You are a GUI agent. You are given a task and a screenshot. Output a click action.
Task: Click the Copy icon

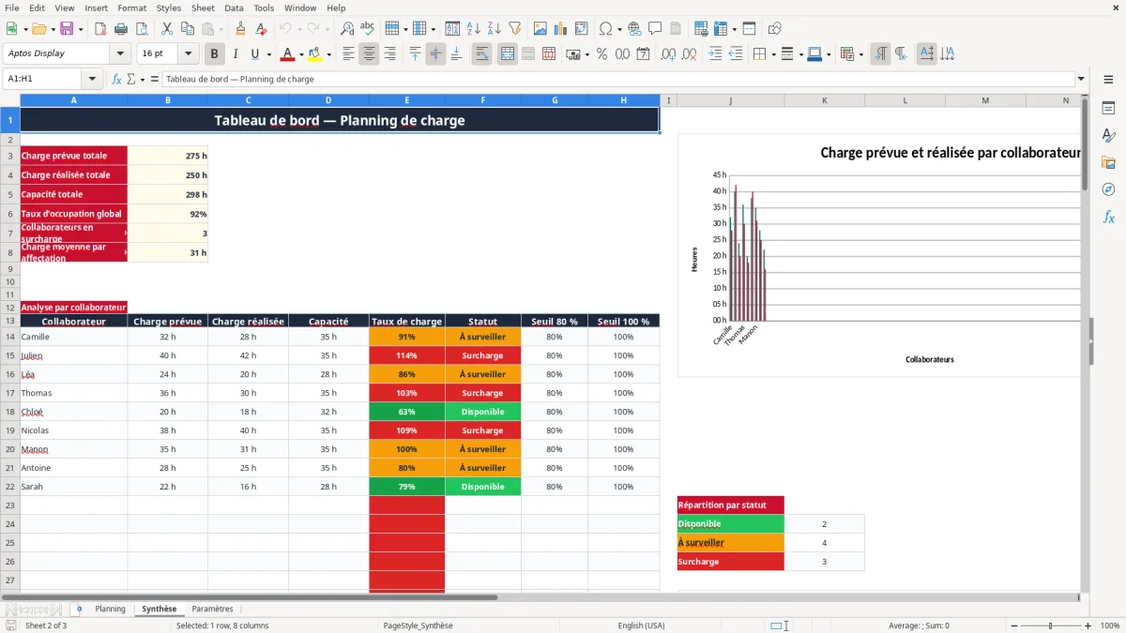point(188,29)
